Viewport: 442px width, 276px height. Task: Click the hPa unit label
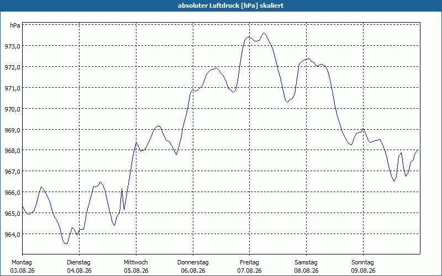15,25
